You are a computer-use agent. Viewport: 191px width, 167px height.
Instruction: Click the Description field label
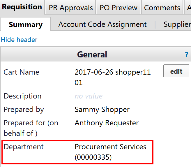pos(22,96)
